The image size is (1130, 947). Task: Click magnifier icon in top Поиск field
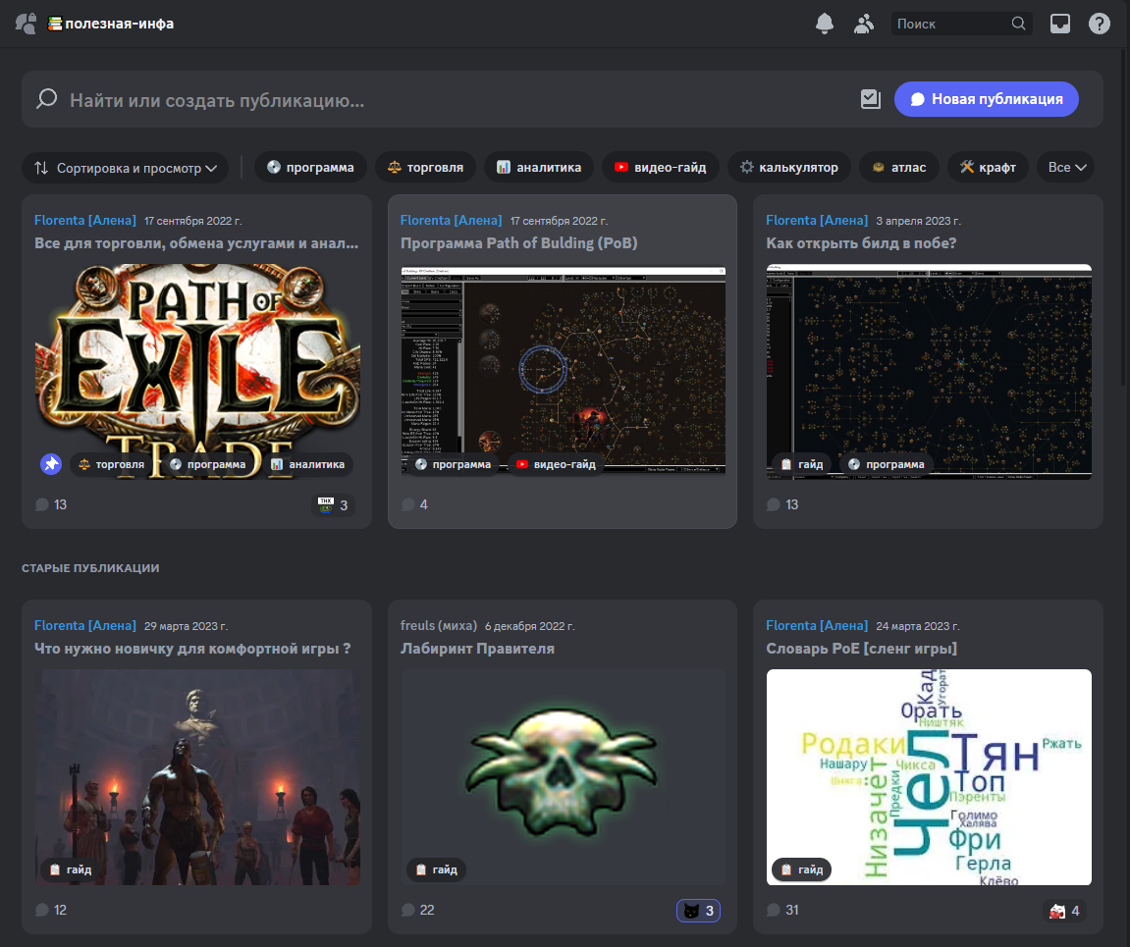[x=1018, y=24]
